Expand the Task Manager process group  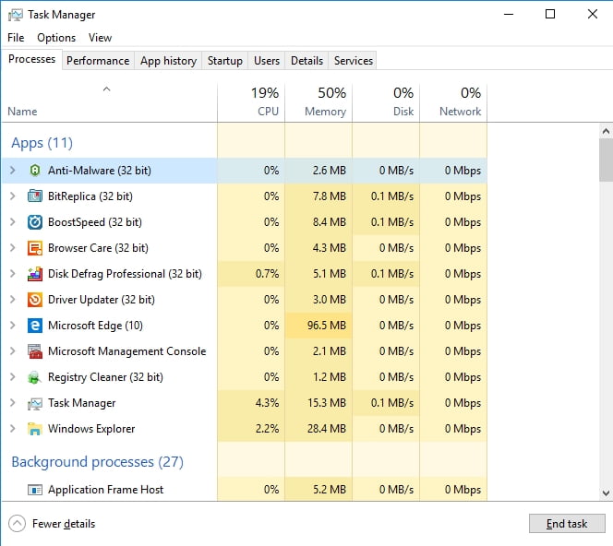(x=13, y=403)
